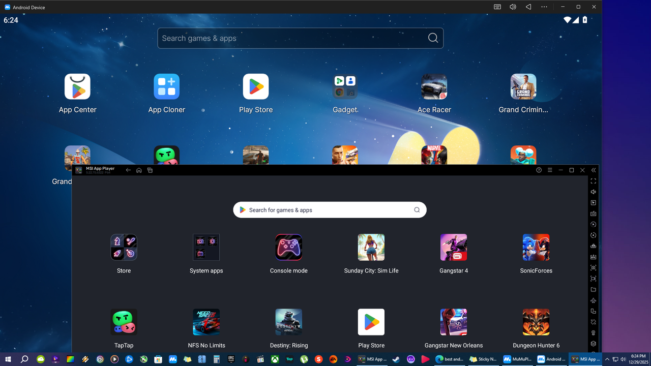
Task: Open the Store folder in MSI App Player
Action: coord(124,247)
